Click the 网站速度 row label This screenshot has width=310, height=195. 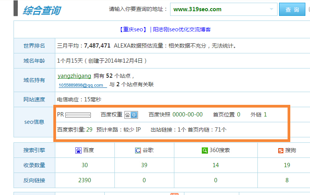click(34, 99)
